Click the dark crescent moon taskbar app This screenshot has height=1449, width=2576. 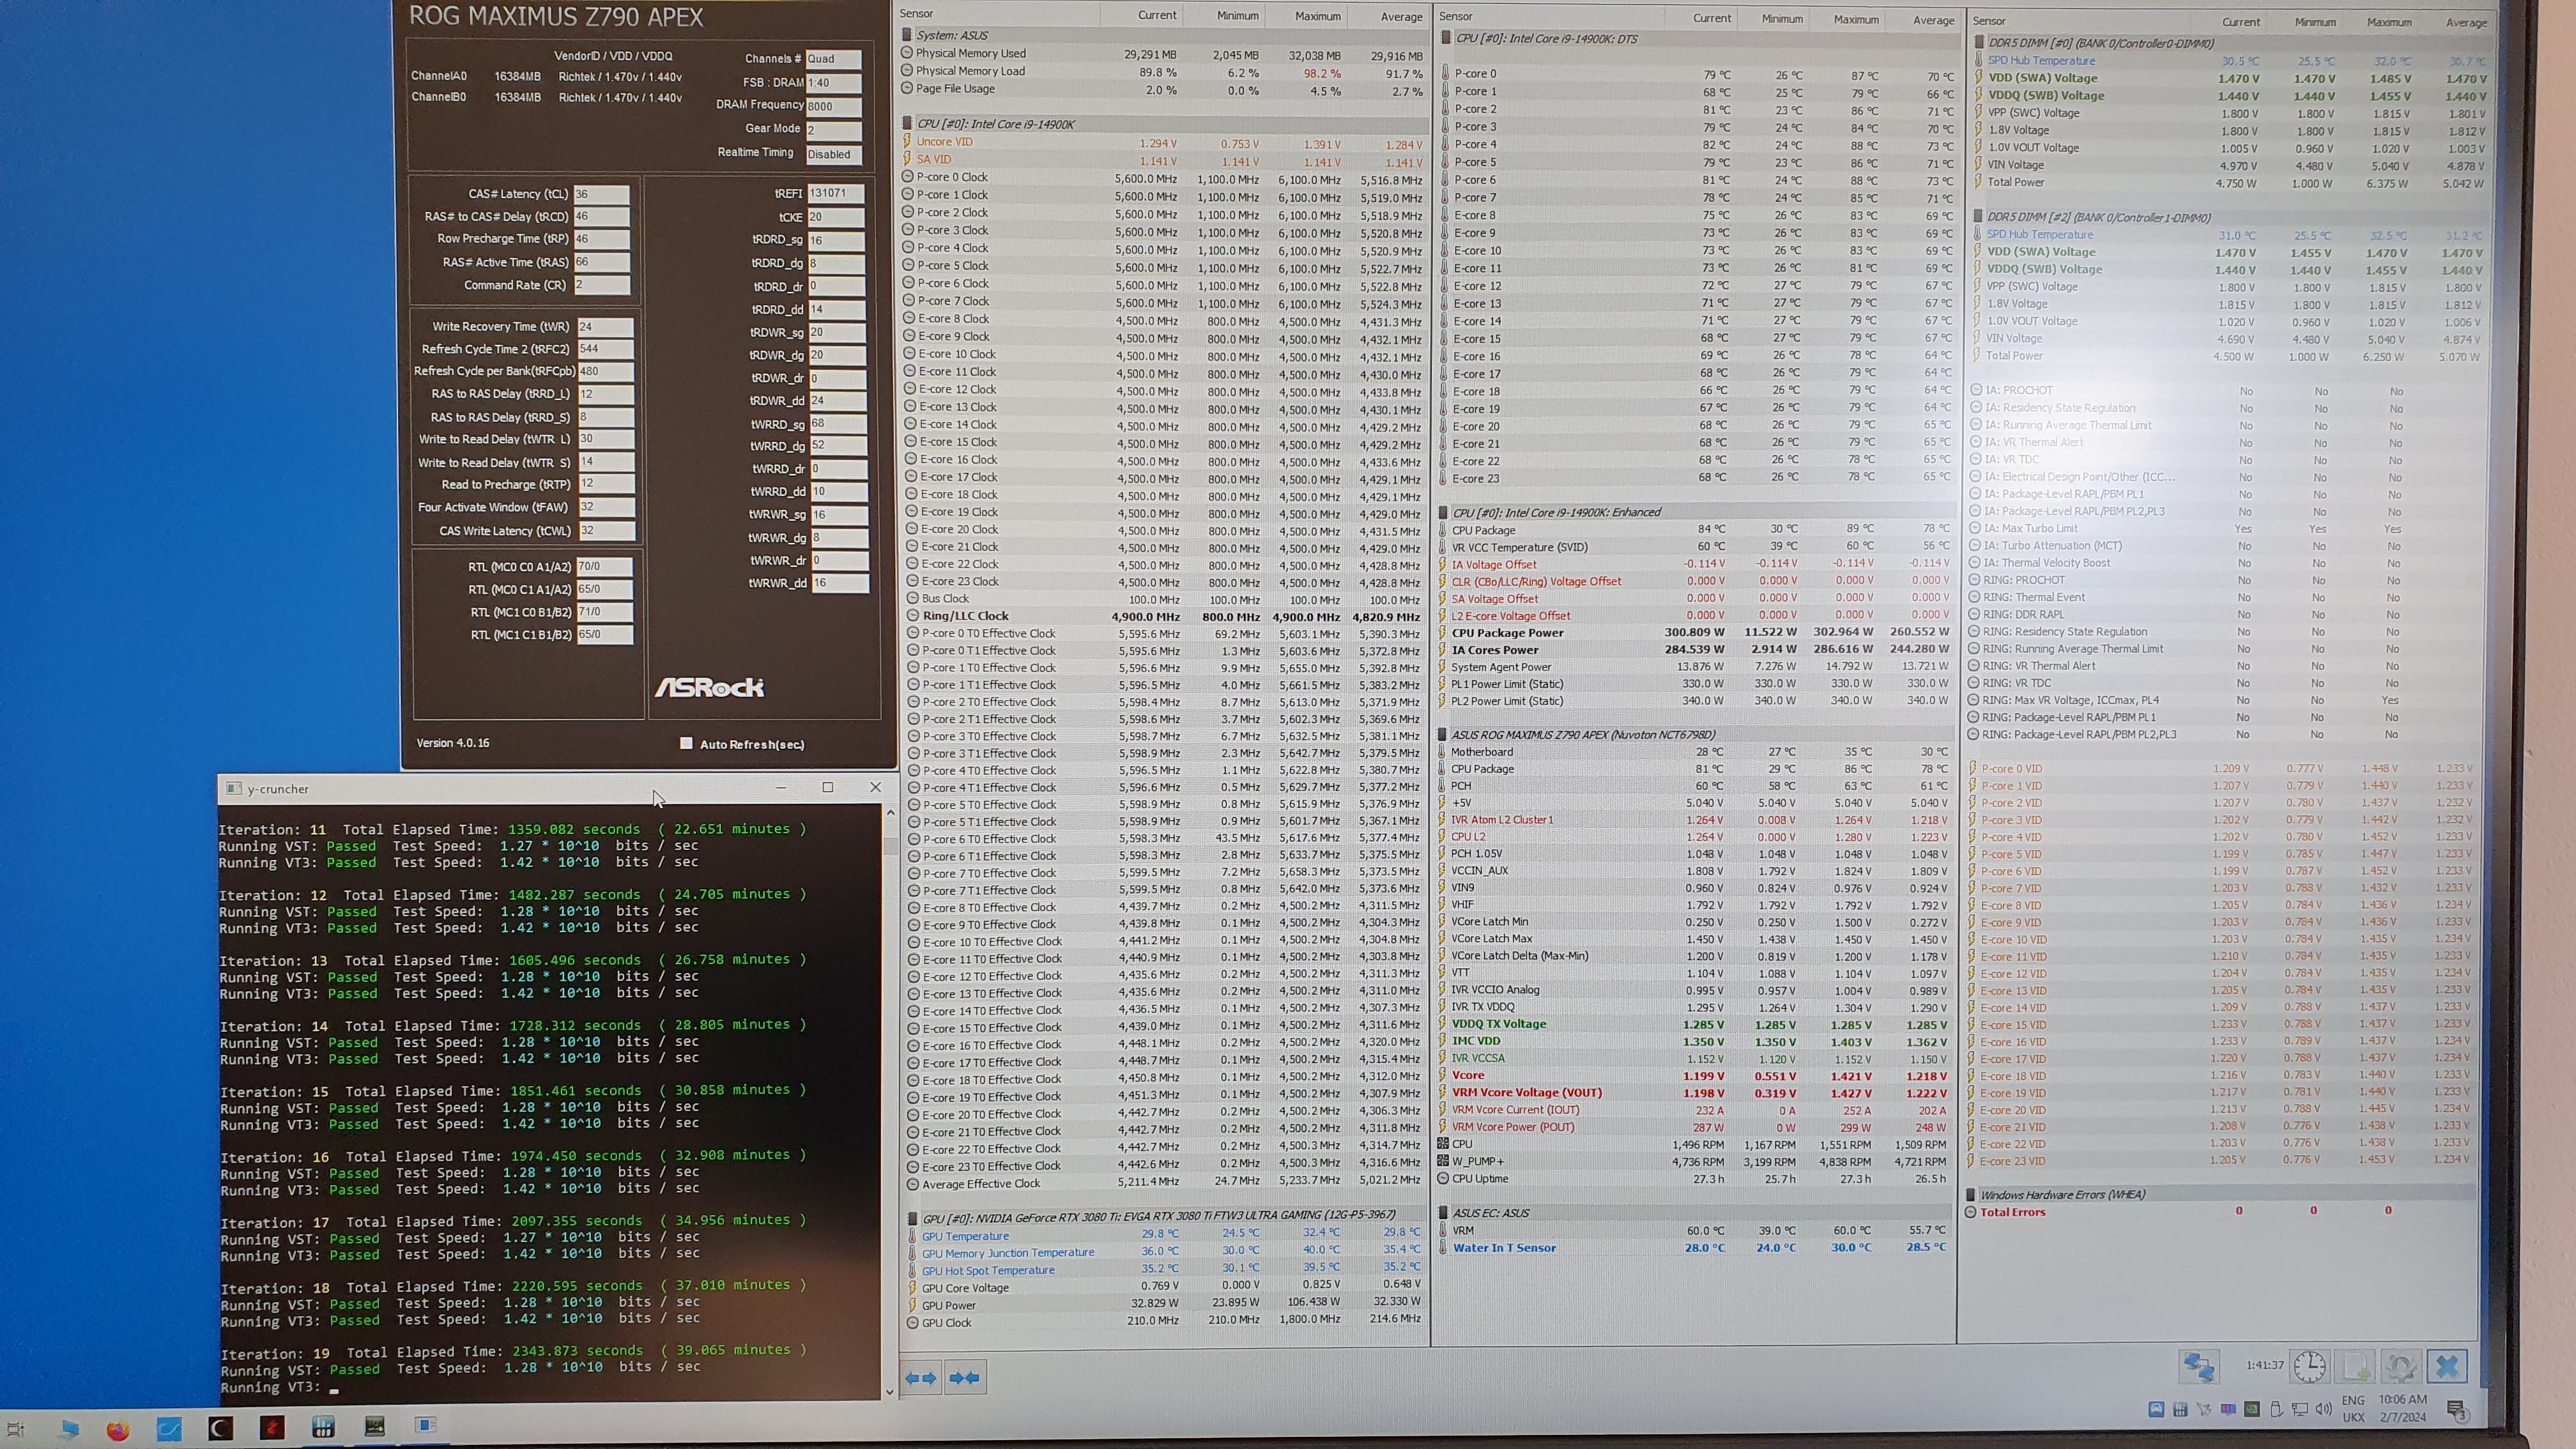pos(220,1428)
